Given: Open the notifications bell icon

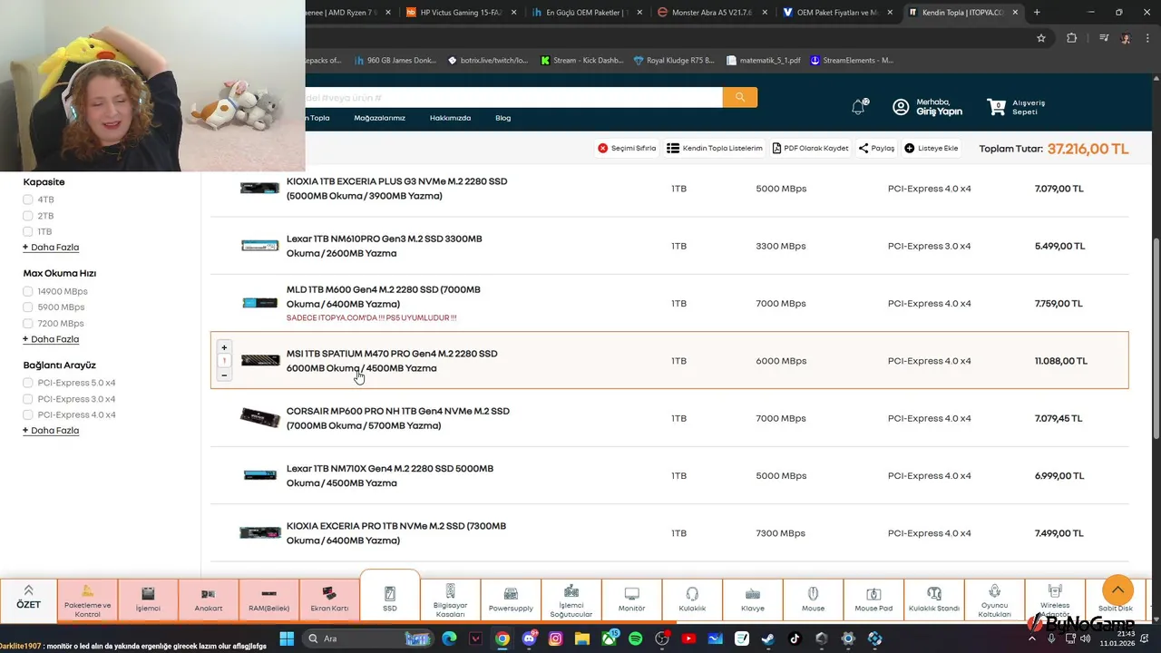Looking at the screenshot, I should point(859,107).
